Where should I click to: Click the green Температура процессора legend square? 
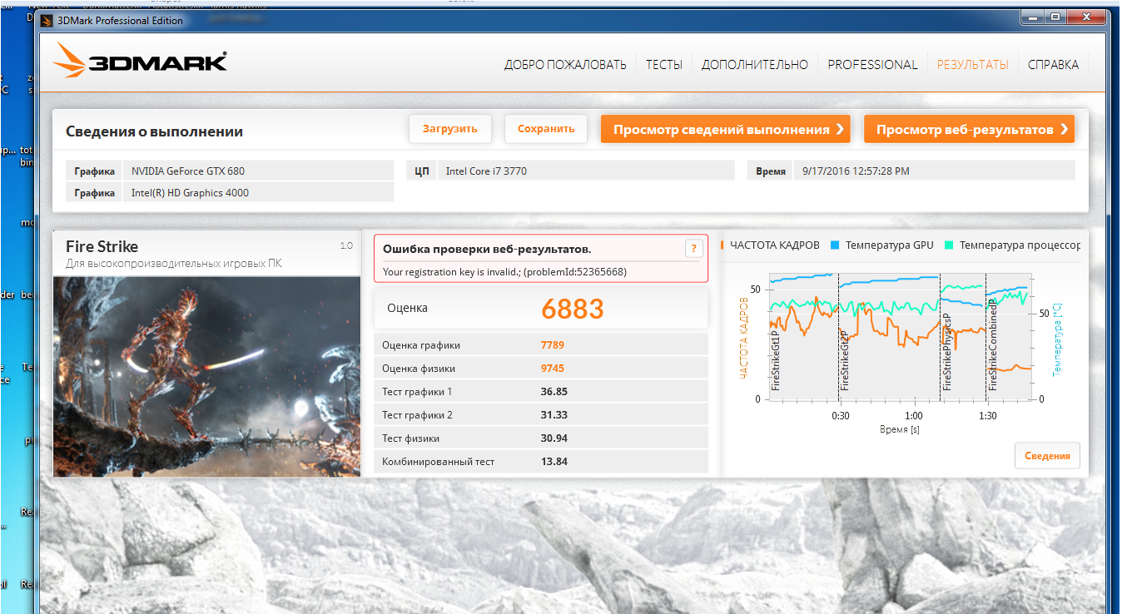pyautogui.click(x=949, y=245)
